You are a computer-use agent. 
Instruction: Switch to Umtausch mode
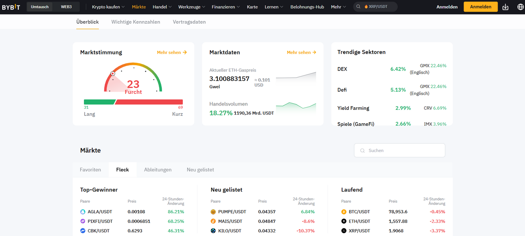[40, 7]
